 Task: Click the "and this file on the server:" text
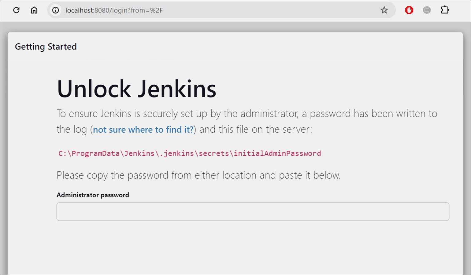[x=255, y=130]
